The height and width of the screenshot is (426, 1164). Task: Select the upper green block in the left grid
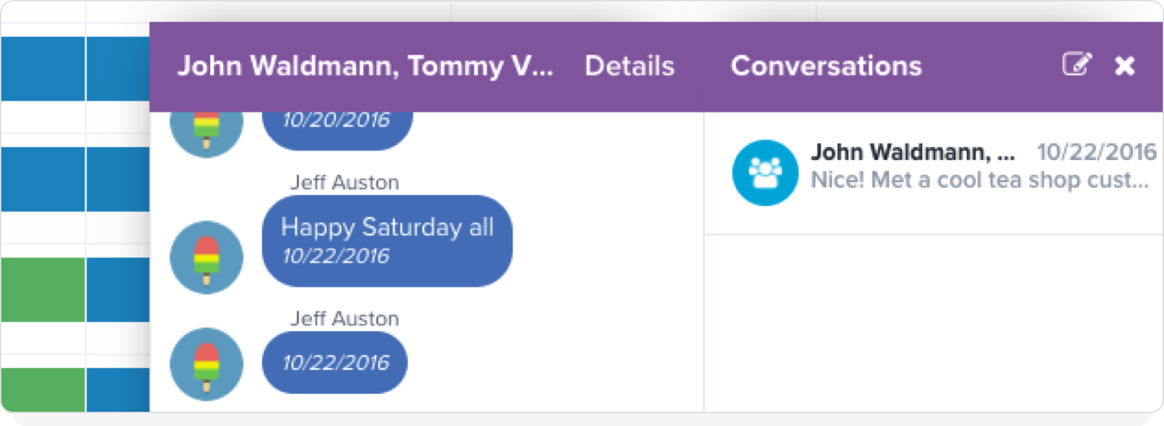click(x=43, y=289)
